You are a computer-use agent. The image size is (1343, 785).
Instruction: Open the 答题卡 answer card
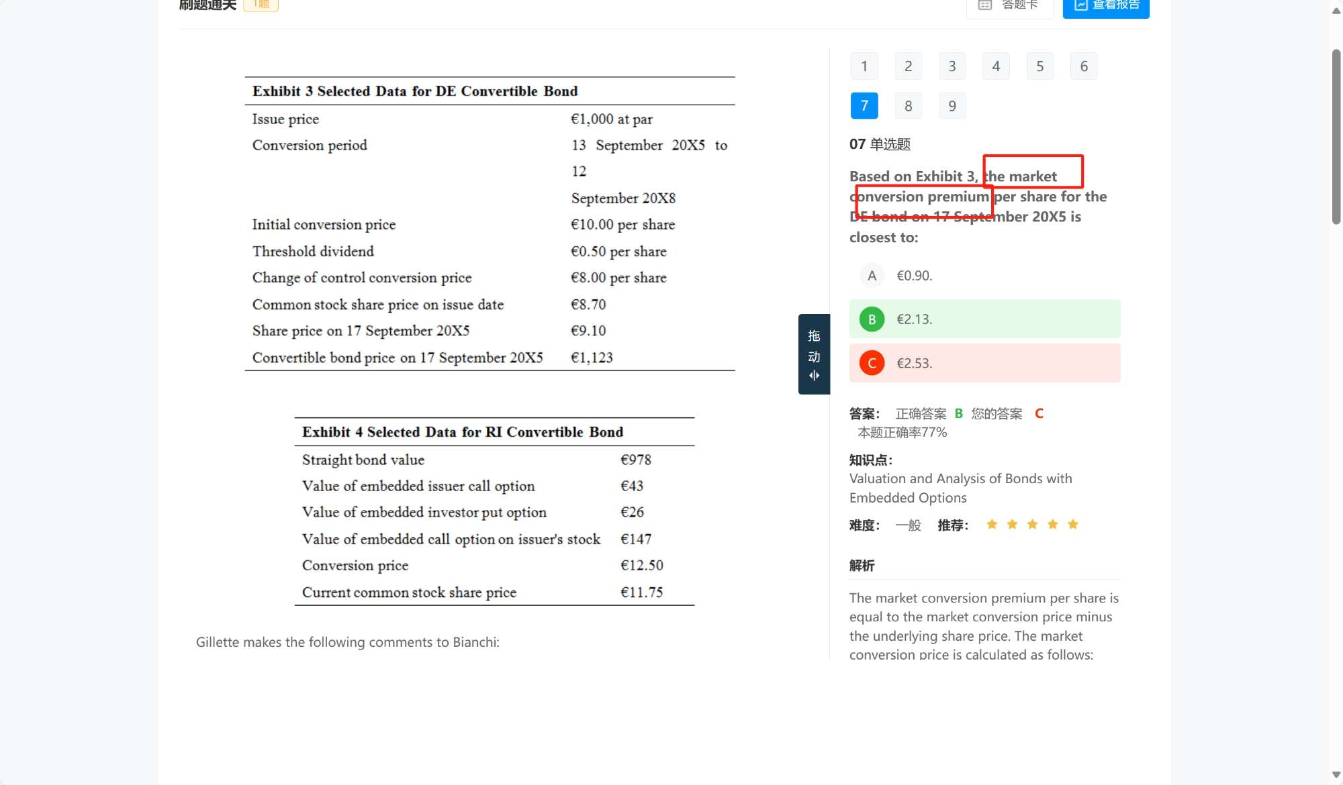pyautogui.click(x=1009, y=6)
